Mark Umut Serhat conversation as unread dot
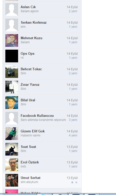 pos(72,182)
